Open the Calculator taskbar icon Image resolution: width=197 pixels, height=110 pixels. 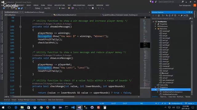click(x=105, y=107)
